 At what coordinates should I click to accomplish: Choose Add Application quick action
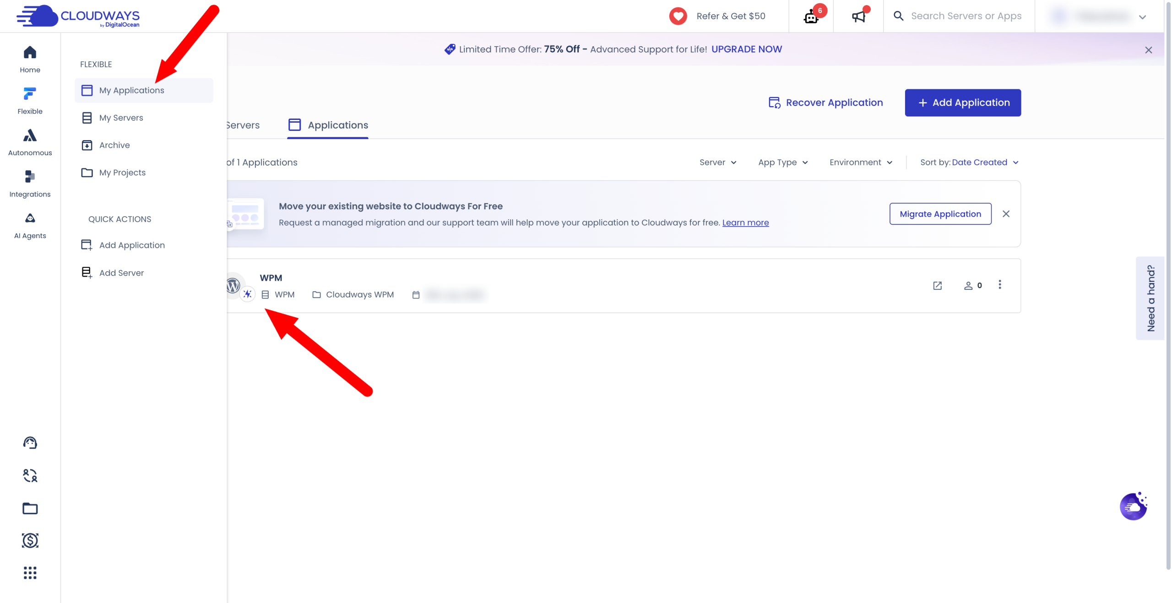click(144, 245)
